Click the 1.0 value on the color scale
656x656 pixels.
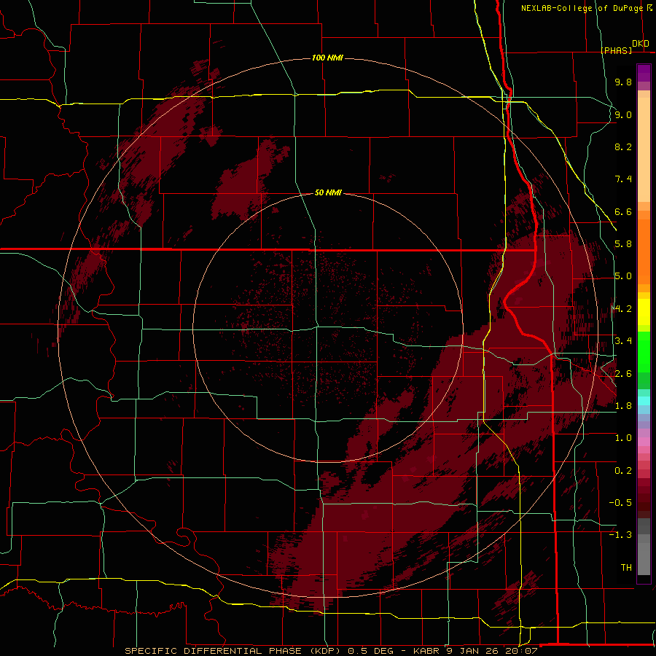[x=623, y=438]
